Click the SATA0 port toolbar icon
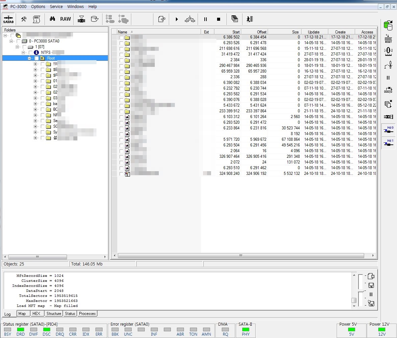 tap(8, 19)
